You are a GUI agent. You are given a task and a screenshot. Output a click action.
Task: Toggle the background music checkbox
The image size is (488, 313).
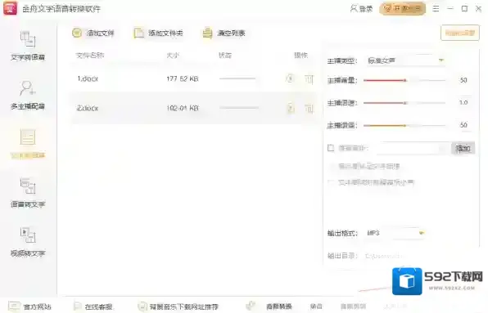(331, 148)
